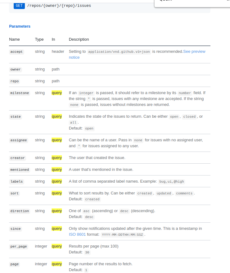The height and width of the screenshot is (273, 230).
Task: Click highlighted query in labels row
Action: coord(57,181)
